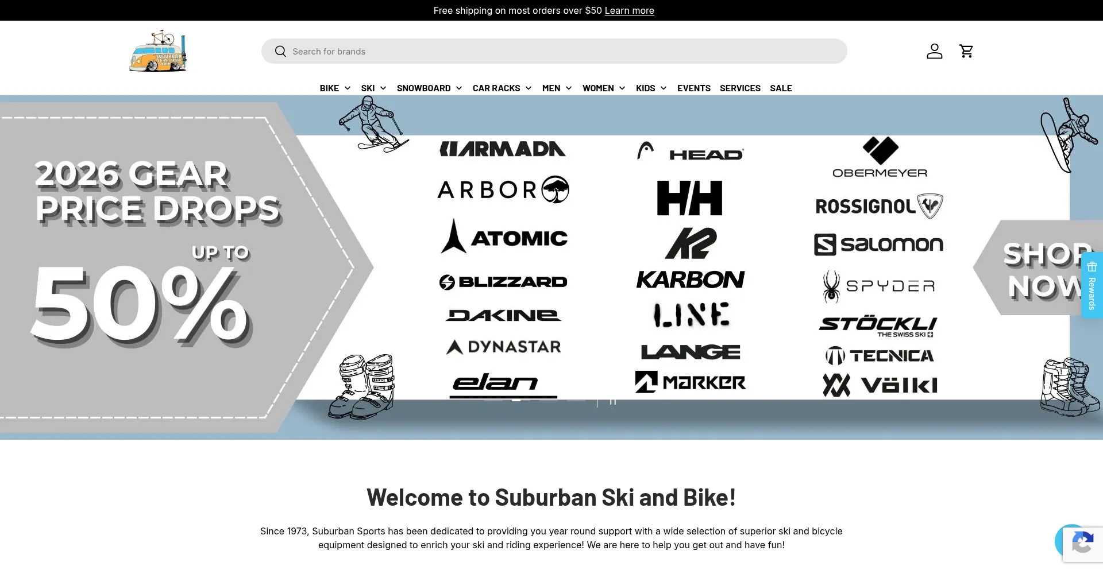Image resolution: width=1103 pixels, height=570 pixels.
Task: Click the Armada brand logo
Action: click(x=503, y=149)
